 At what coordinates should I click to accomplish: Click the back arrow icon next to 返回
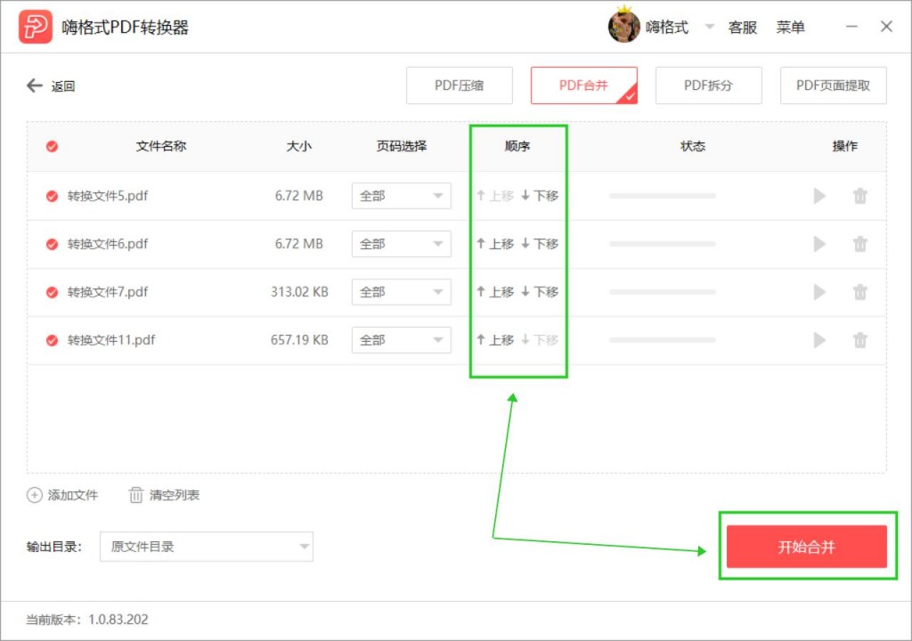point(35,85)
